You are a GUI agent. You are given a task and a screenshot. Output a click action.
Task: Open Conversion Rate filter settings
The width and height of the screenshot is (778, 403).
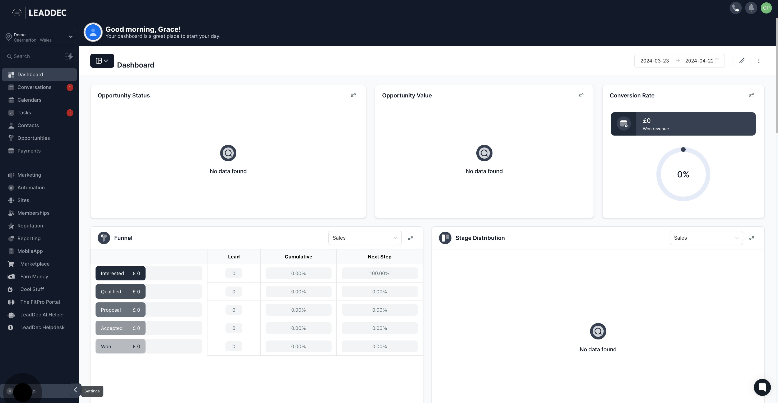point(752,95)
